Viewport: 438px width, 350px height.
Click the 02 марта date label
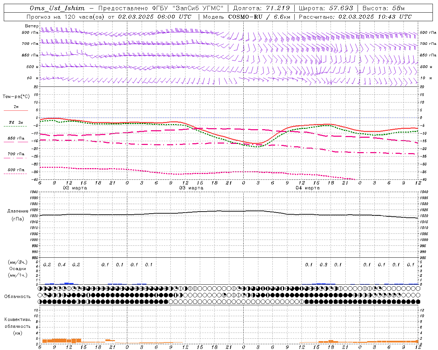coord(75,188)
